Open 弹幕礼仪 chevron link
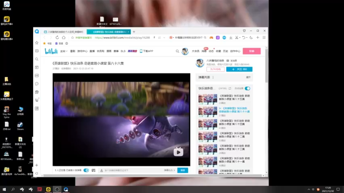 169,170
